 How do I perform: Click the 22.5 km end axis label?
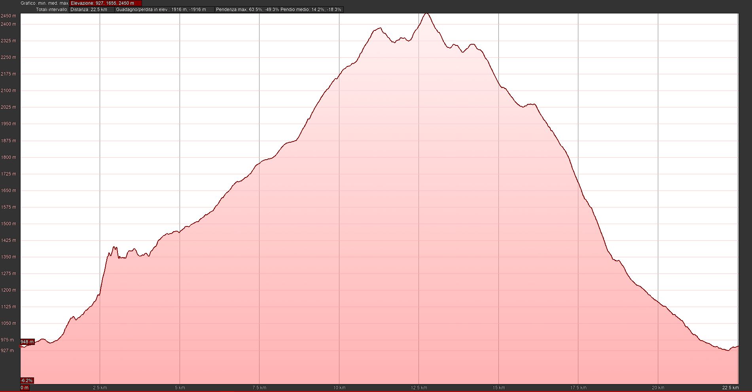coord(730,388)
